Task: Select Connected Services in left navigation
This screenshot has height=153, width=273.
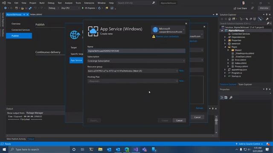Action: pos(20,30)
